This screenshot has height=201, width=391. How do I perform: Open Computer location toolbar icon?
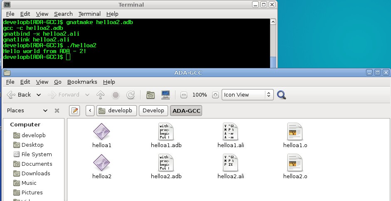pos(166,94)
